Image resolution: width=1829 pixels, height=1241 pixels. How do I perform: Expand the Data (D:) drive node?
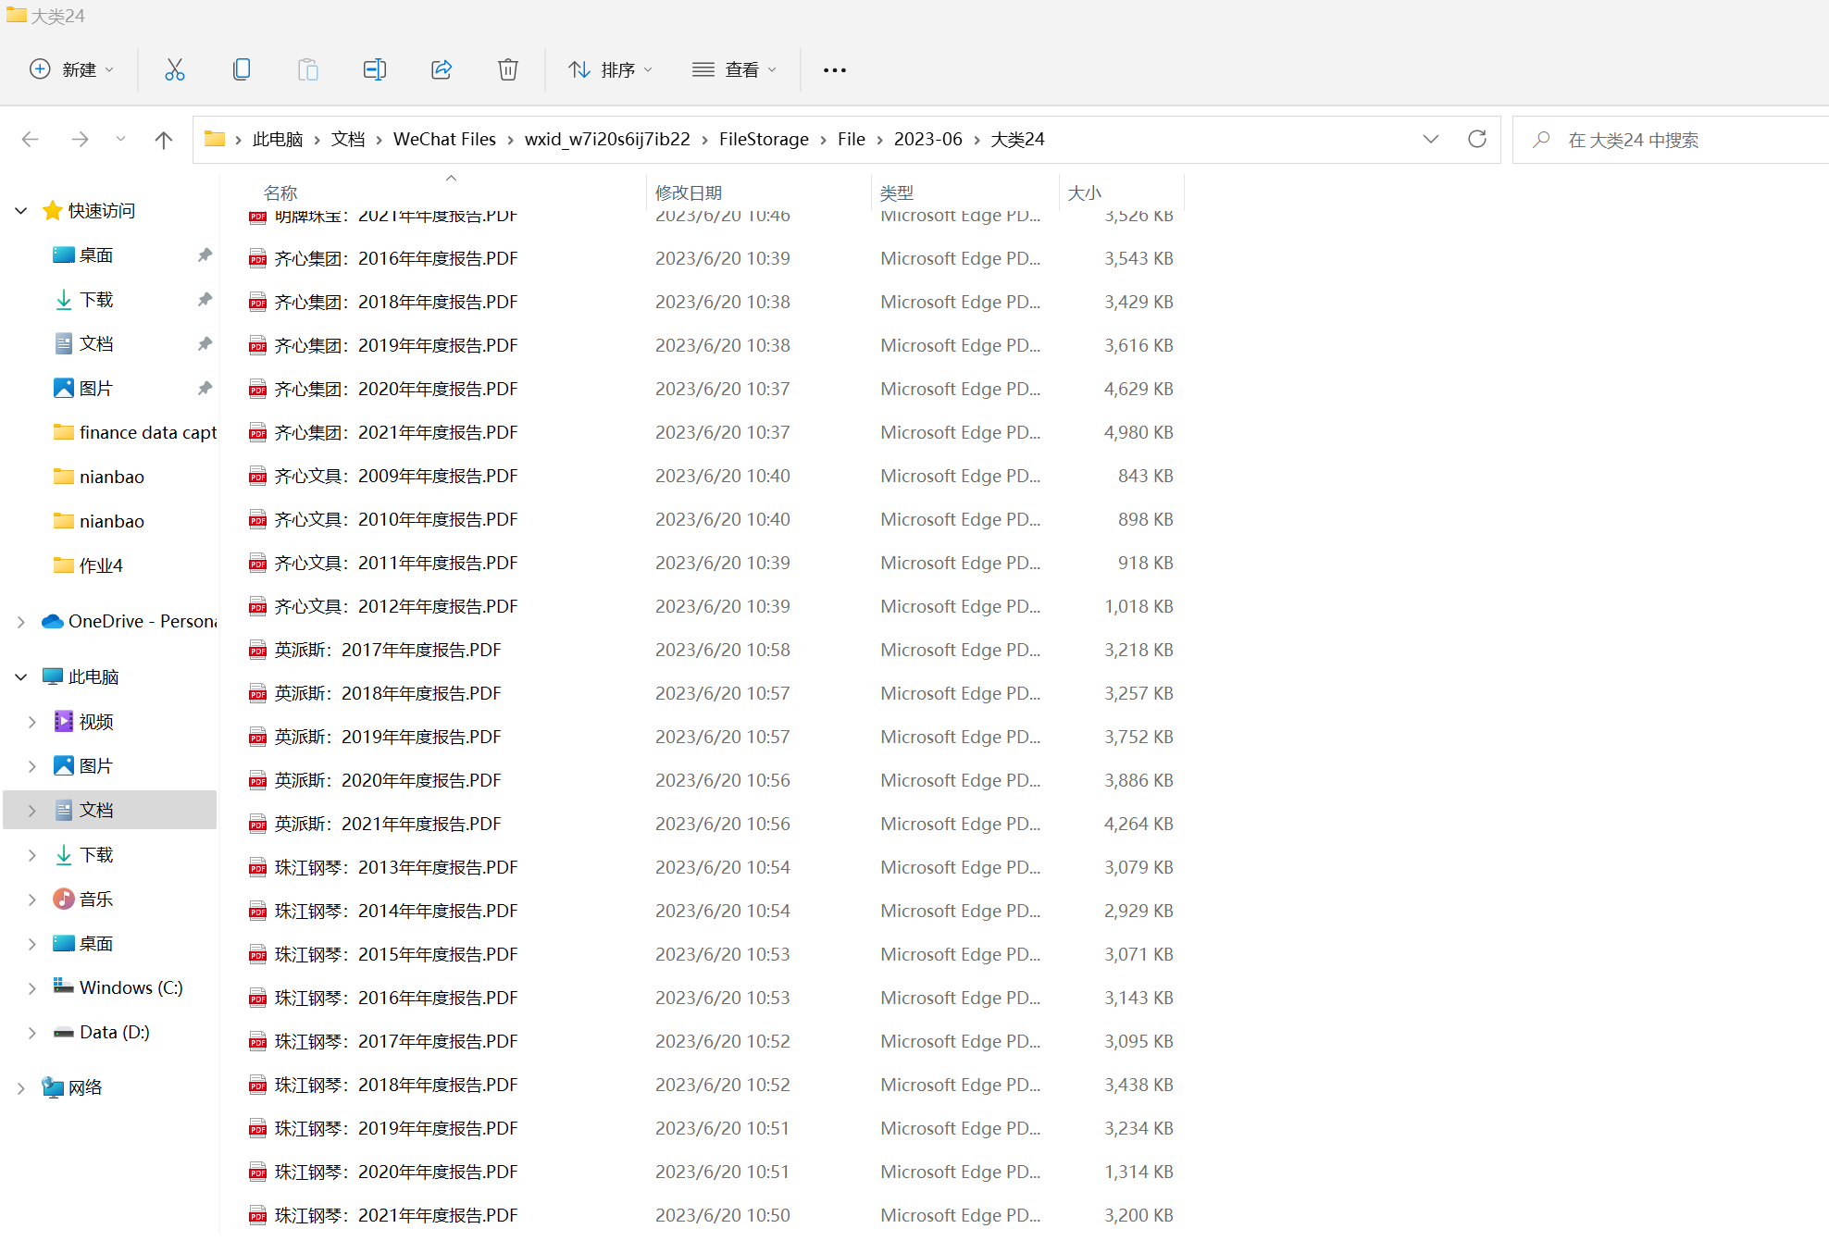pyautogui.click(x=31, y=1033)
